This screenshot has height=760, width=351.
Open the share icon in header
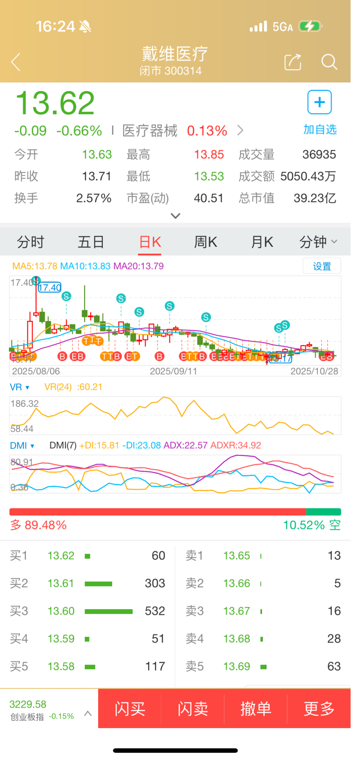pyautogui.click(x=293, y=62)
